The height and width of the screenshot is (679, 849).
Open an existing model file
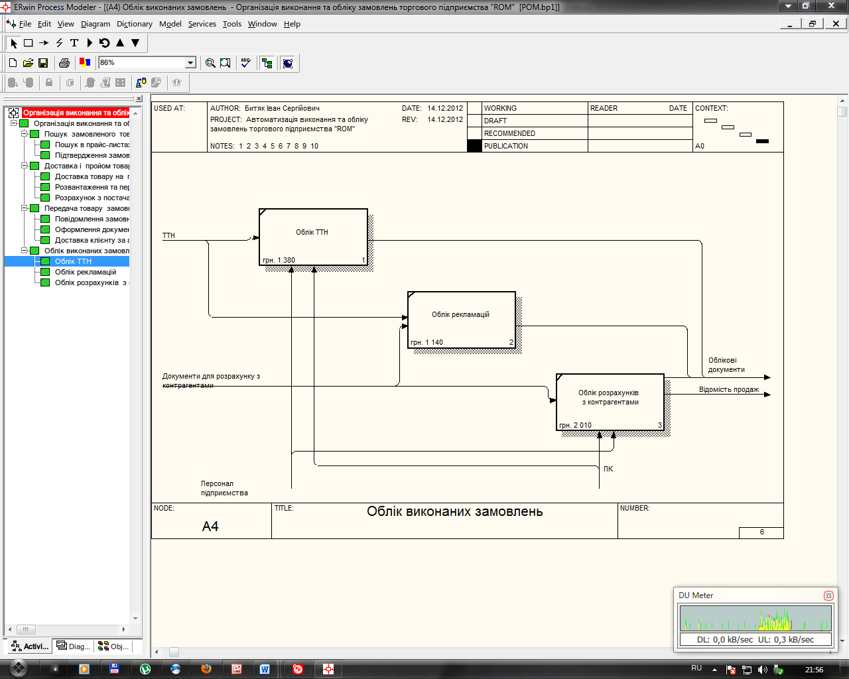pos(28,63)
